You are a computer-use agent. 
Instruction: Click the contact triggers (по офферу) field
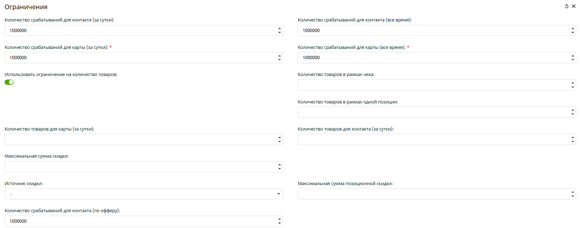coord(141,221)
